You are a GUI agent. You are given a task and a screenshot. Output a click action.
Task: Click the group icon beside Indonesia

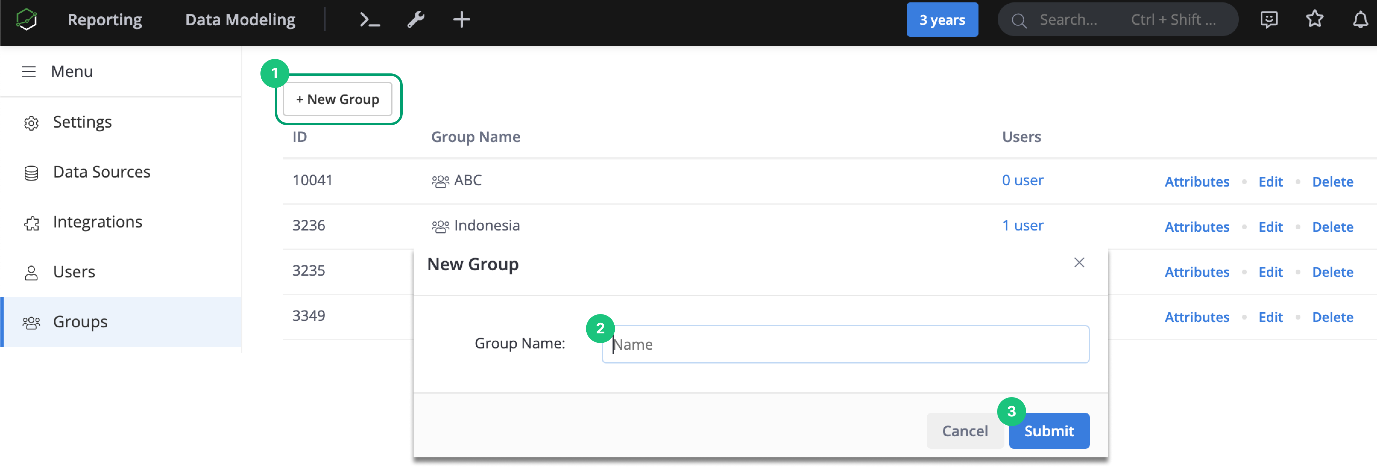pos(440,227)
